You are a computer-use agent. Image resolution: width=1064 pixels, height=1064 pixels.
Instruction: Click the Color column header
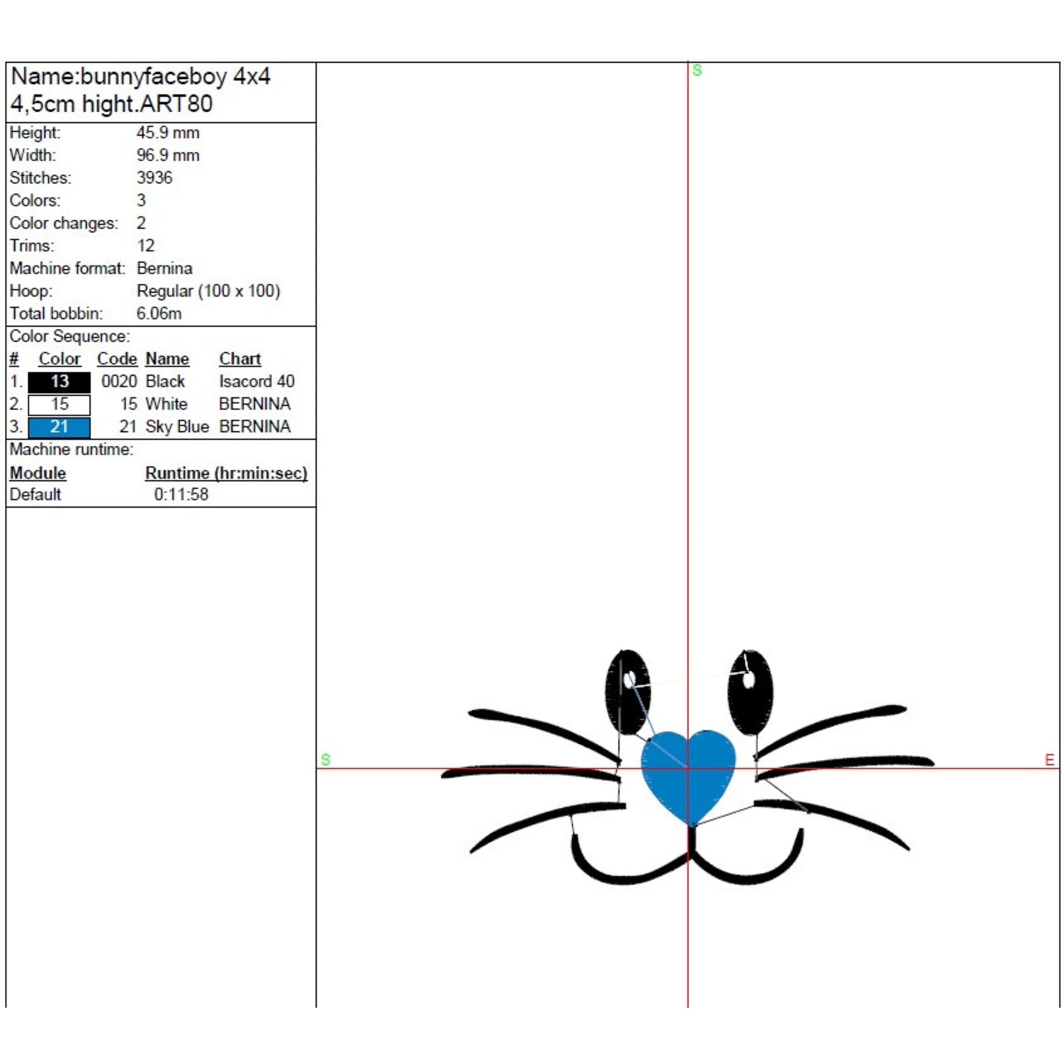60,359
